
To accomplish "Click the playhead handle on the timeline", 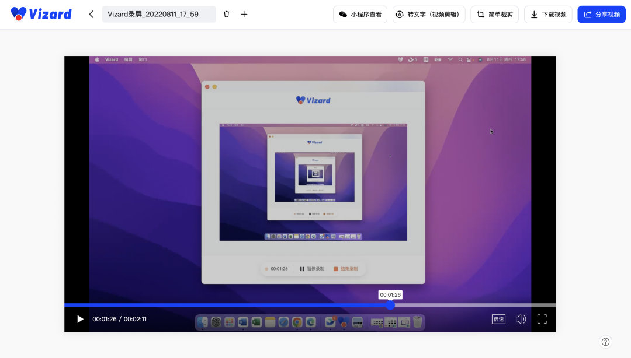I will (x=390, y=305).
